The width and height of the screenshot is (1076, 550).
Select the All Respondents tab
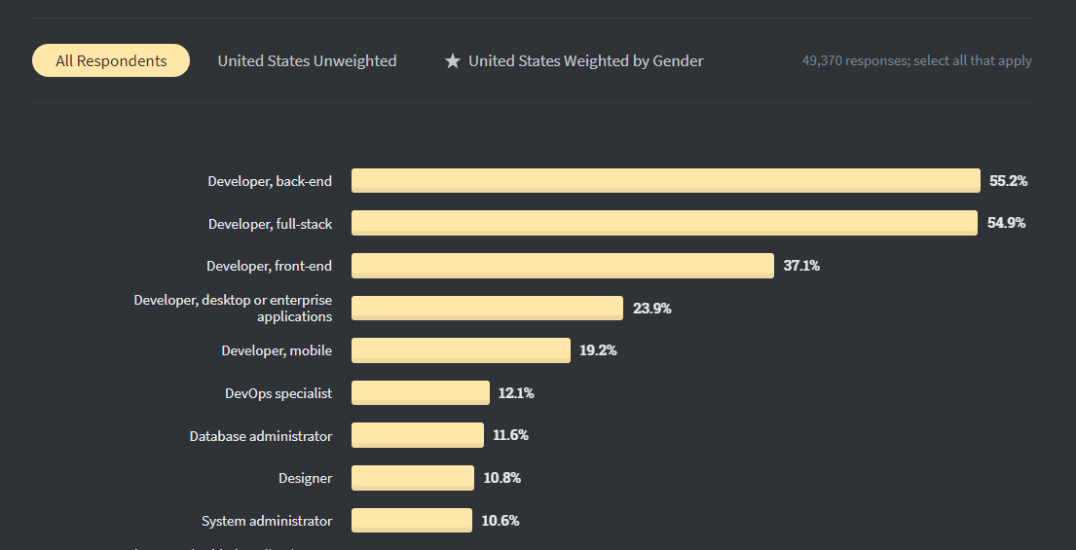[111, 60]
